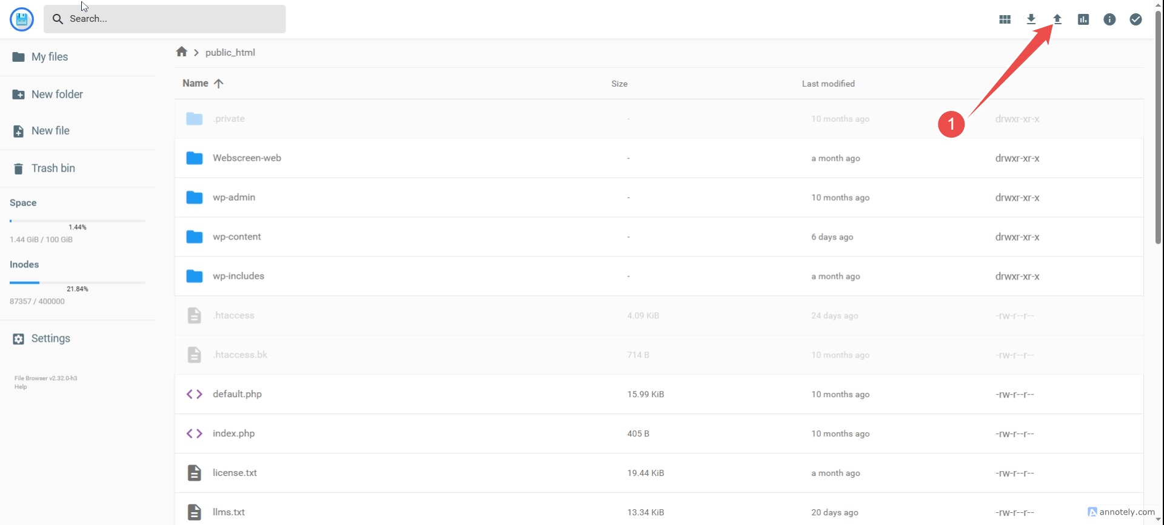The height and width of the screenshot is (525, 1164).
Task: Click the upload arrow icon in toolbar
Action: tap(1057, 19)
